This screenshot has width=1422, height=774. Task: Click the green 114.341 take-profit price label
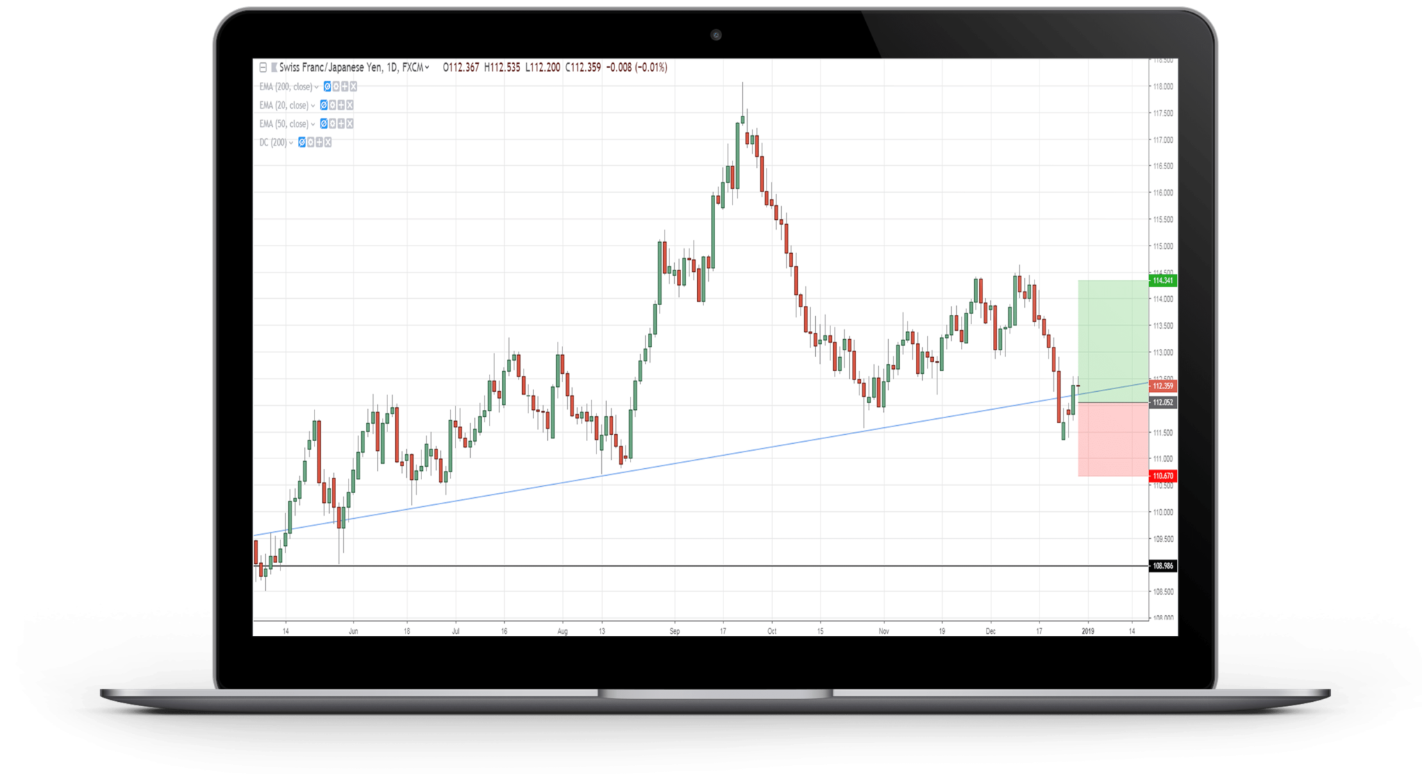tap(1162, 281)
